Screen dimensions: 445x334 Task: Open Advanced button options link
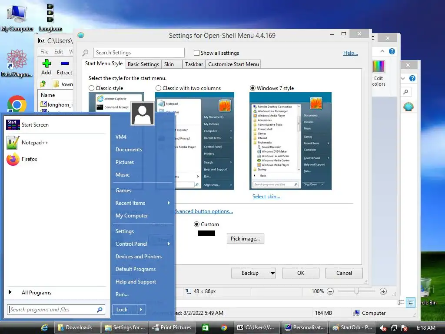(x=204, y=211)
